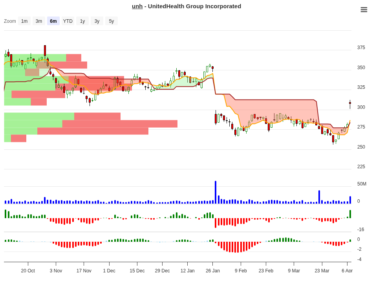Select the 6m zoom range
This screenshot has width=373, height=283.
pos(53,21)
